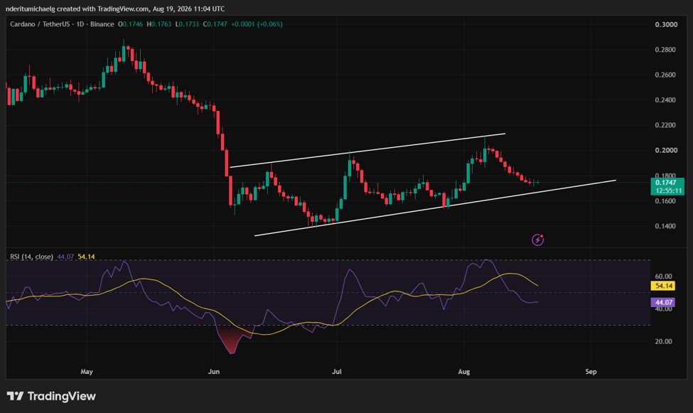Click the 0.1400 price axis label
693x413 pixels.
pyautogui.click(x=665, y=226)
